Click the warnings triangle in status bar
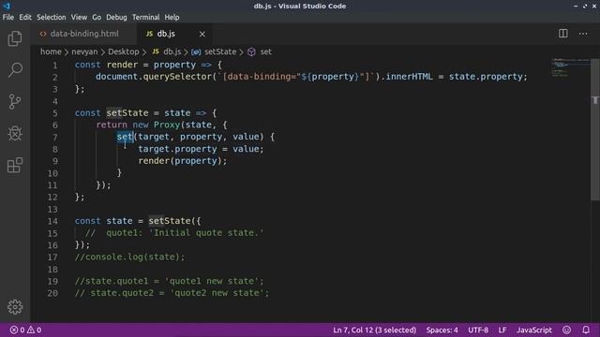This screenshot has width=600, height=337. 31,330
